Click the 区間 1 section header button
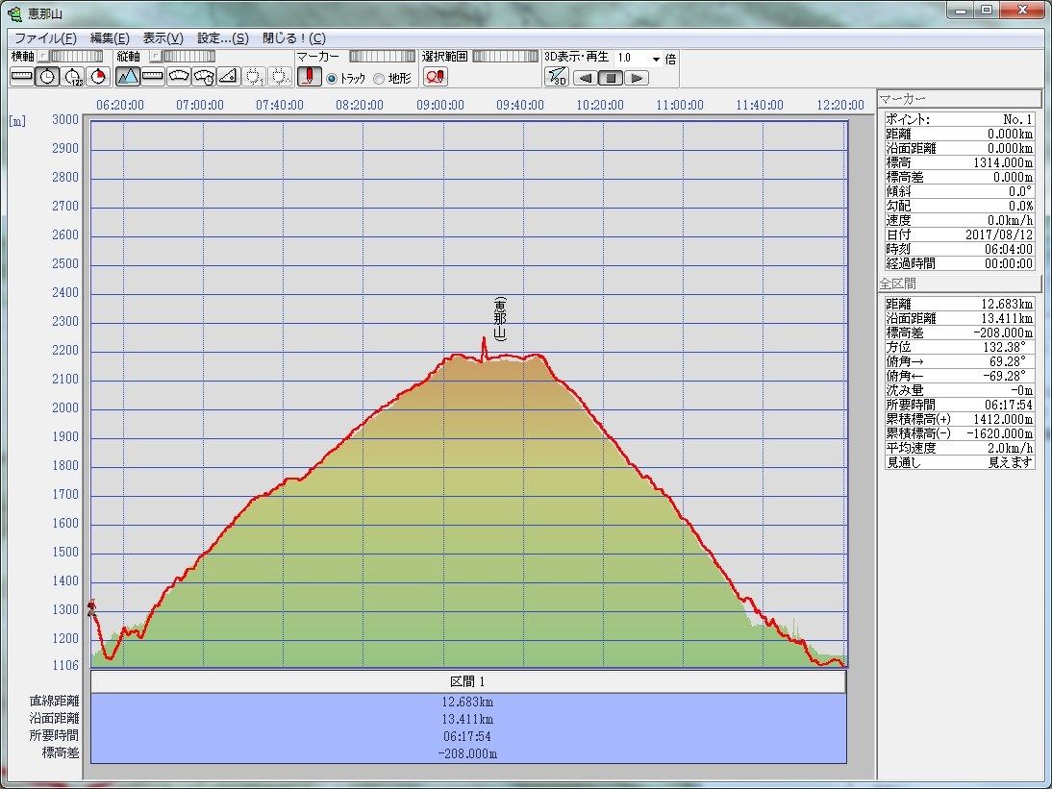Image resolution: width=1052 pixels, height=789 pixels. pyautogui.click(x=468, y=681)
